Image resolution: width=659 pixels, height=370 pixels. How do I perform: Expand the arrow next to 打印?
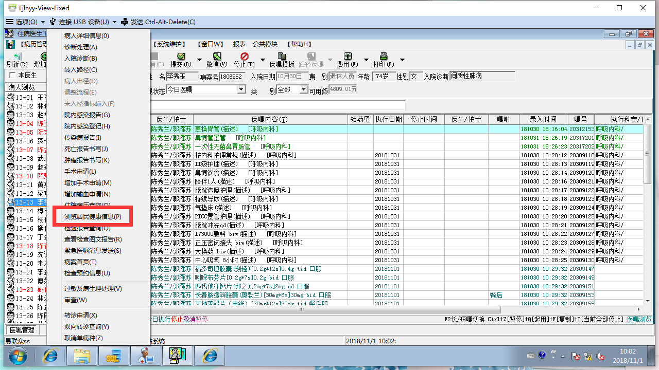click(x=402, y=60)
